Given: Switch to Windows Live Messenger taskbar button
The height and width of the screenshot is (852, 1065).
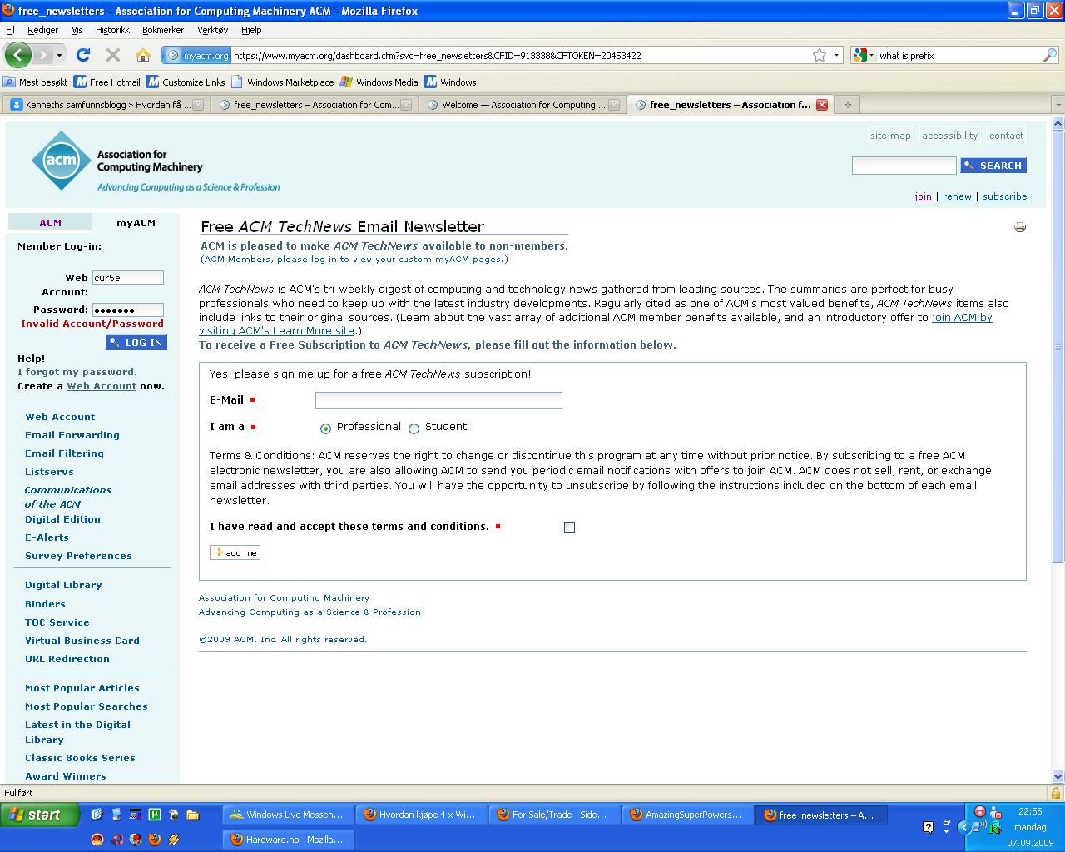Looking at the screenshot, I should coord(288,815).
